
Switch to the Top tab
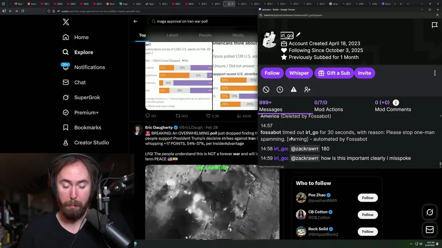[x=142, y=35]
